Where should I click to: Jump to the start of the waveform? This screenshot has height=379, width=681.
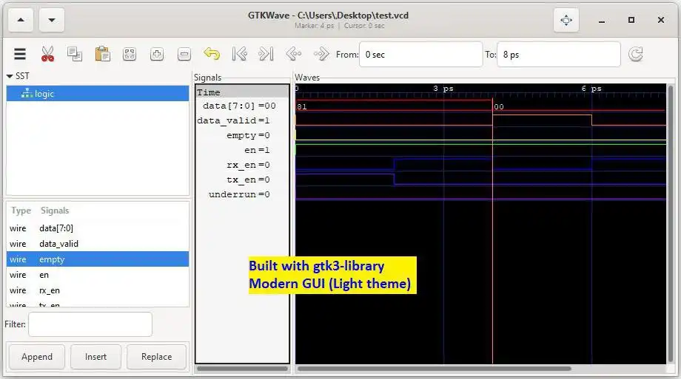(x=239, y=54)
